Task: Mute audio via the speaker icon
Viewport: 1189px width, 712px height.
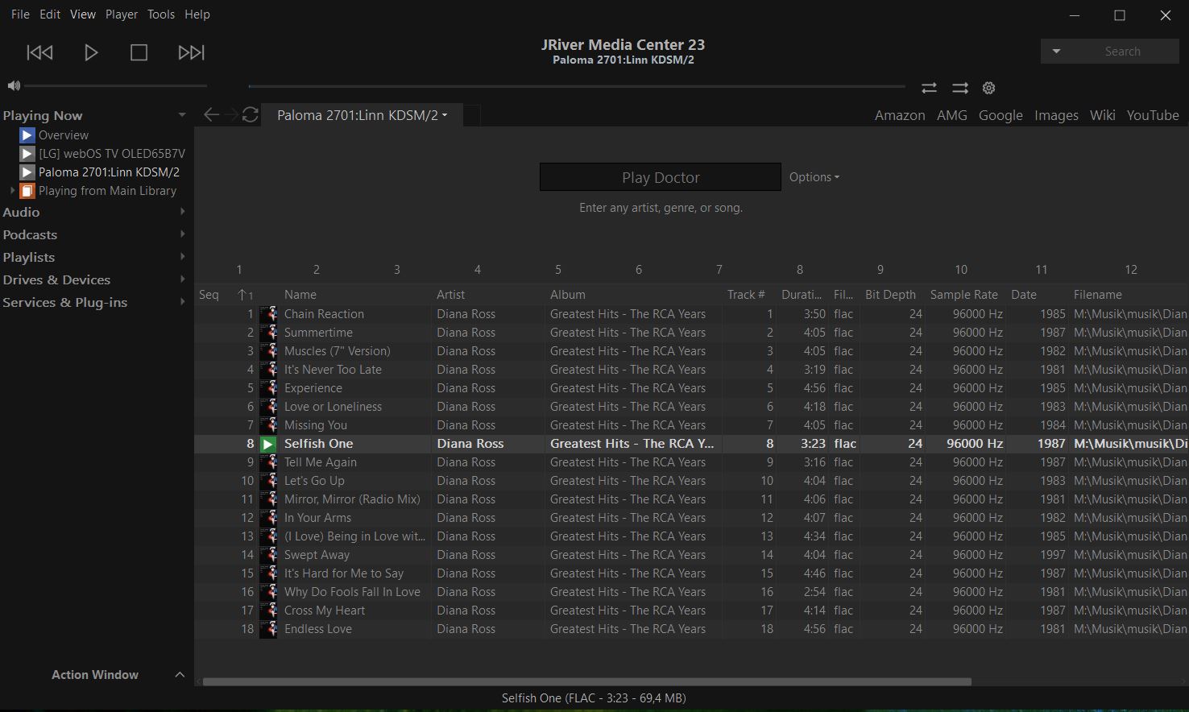Action: tap(13, 85)
